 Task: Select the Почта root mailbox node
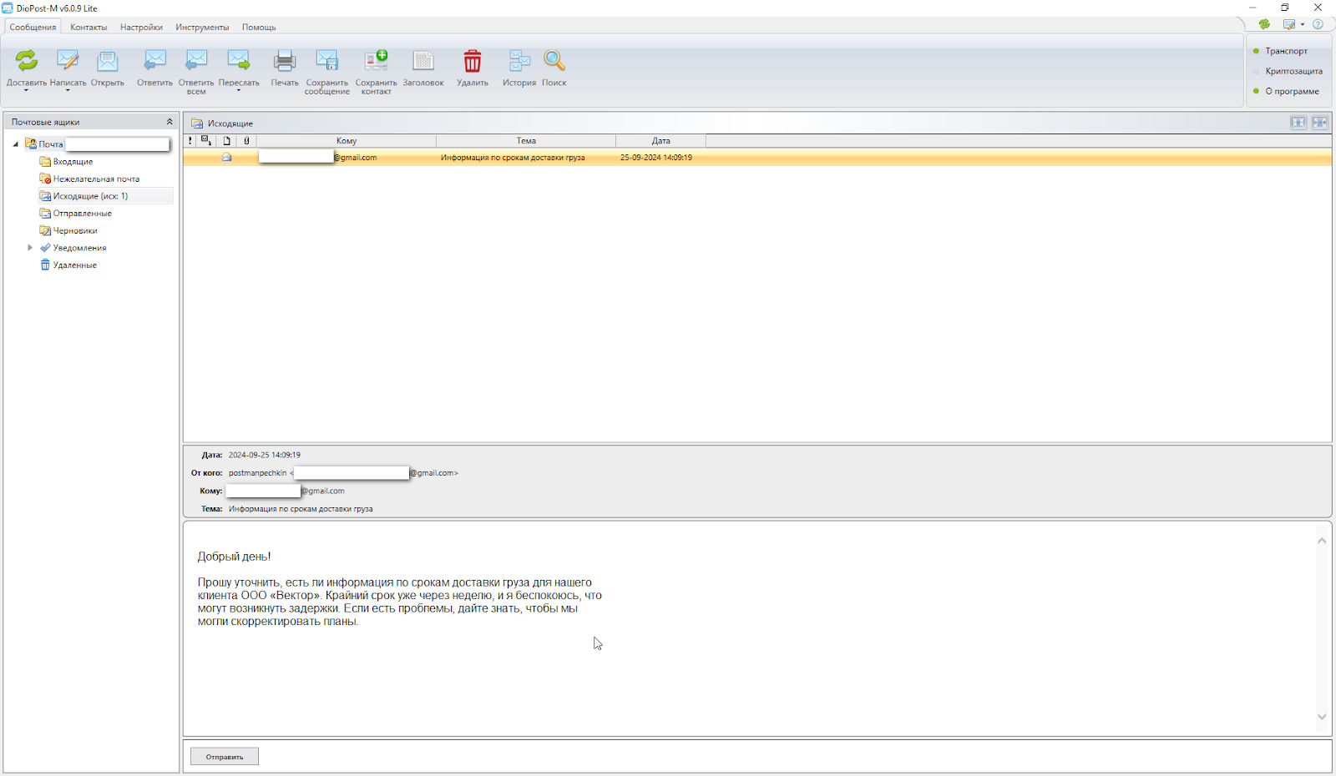tap(50, 144)
